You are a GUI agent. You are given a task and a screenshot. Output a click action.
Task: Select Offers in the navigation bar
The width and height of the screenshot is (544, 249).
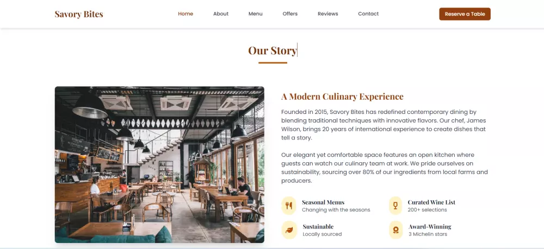pyautogui.click(x=290, y=14)
